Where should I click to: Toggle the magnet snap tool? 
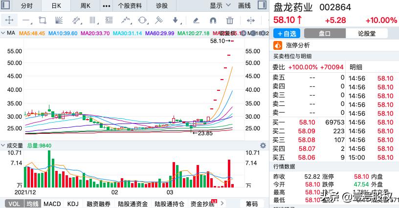pos(213,21)
